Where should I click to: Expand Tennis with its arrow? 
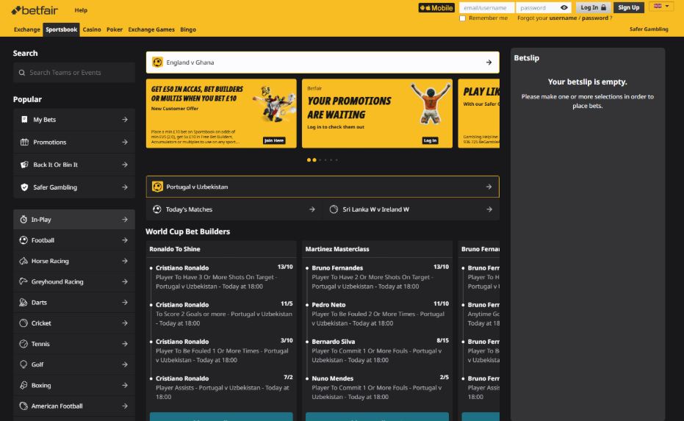coord(125,344)
